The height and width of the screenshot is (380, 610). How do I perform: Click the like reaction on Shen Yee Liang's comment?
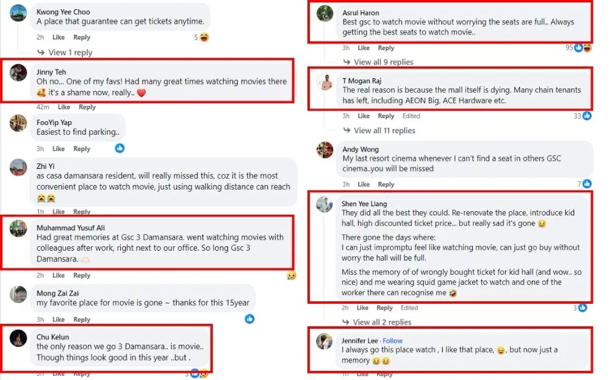[583, 308]
